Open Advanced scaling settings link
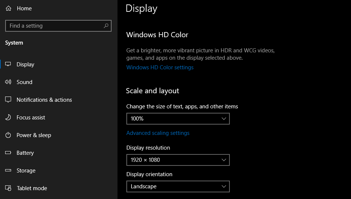This screenshot has width=351, height=199. [x=158, y=133]
